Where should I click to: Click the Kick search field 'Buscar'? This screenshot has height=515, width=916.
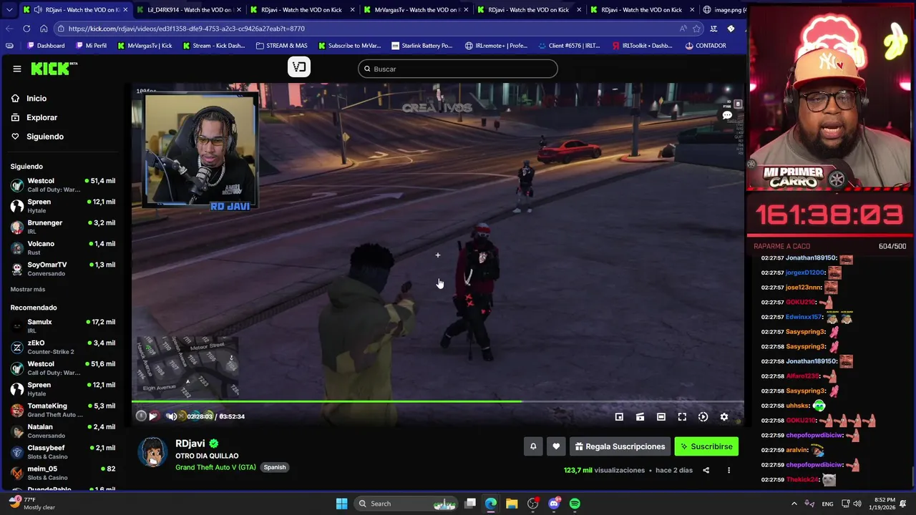pos(458,69)
